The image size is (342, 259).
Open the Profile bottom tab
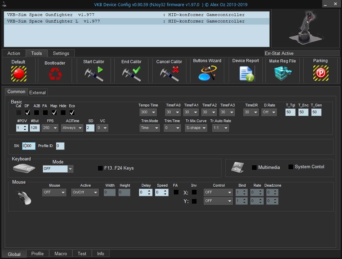coord(38,254)
